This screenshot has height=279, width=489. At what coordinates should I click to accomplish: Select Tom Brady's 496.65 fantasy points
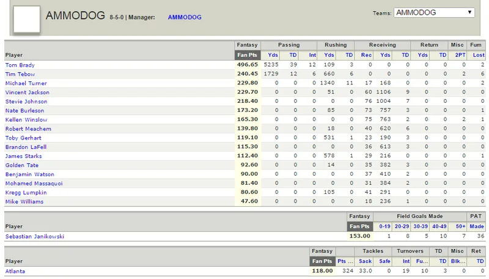(x=248, y=65)
